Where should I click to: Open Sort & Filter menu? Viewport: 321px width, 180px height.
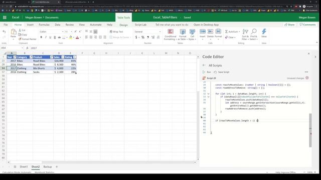245,34
